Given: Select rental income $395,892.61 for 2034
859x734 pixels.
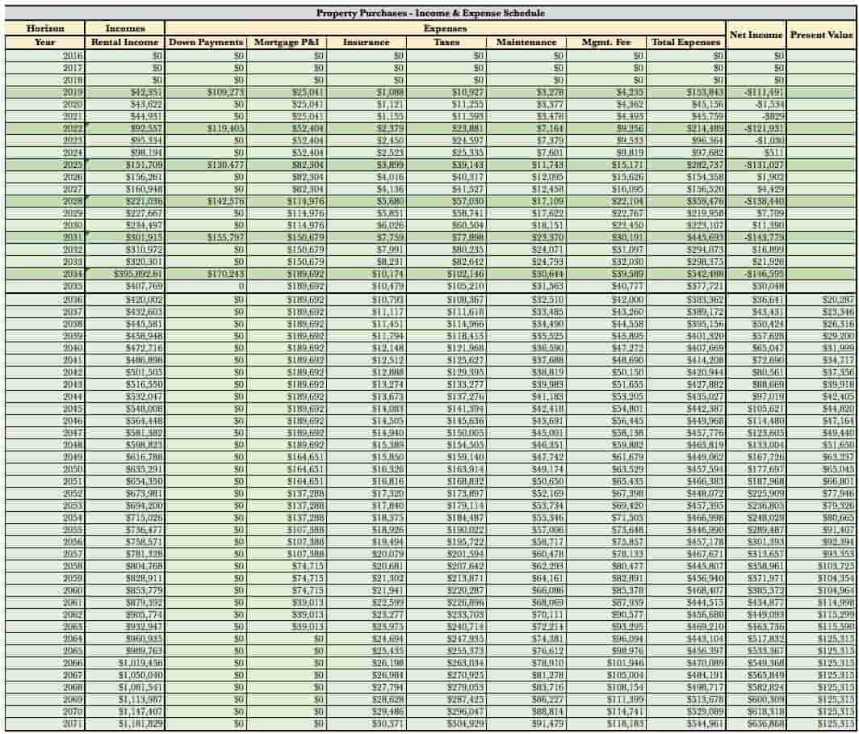Looking at the screenshot, I should click(125, 274).
